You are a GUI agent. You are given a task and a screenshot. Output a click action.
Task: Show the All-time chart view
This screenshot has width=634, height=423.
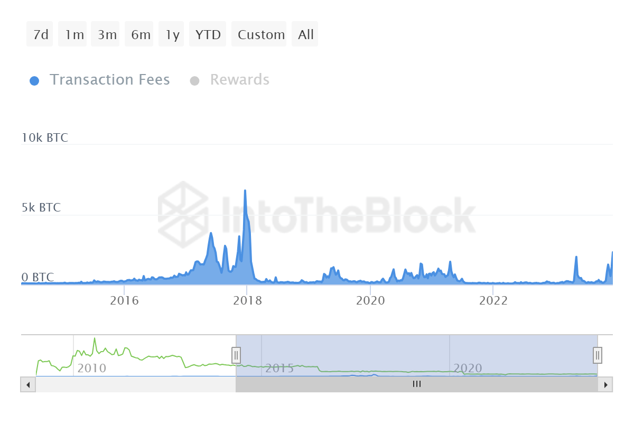pyautogui.click(x=305, y=34)
